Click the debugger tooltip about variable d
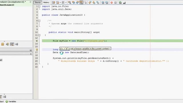183x103 pixels. click(85, 49)
